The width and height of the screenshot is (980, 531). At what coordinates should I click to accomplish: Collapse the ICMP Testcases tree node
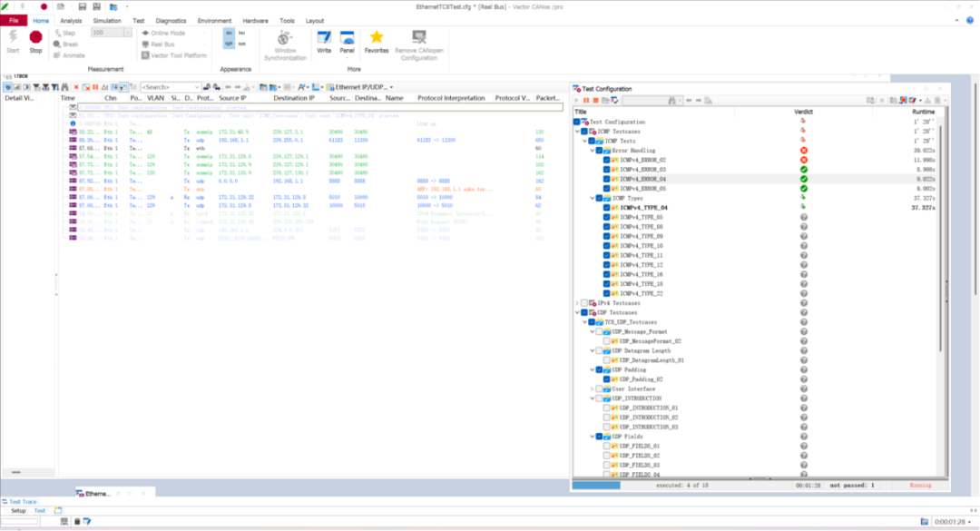pos(577,132)
